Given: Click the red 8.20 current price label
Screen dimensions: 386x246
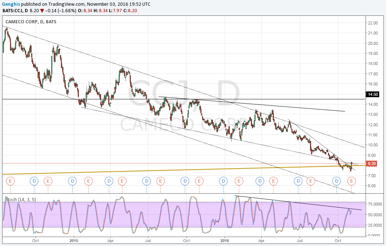Looking at the screenshot, I should [371, 164].
